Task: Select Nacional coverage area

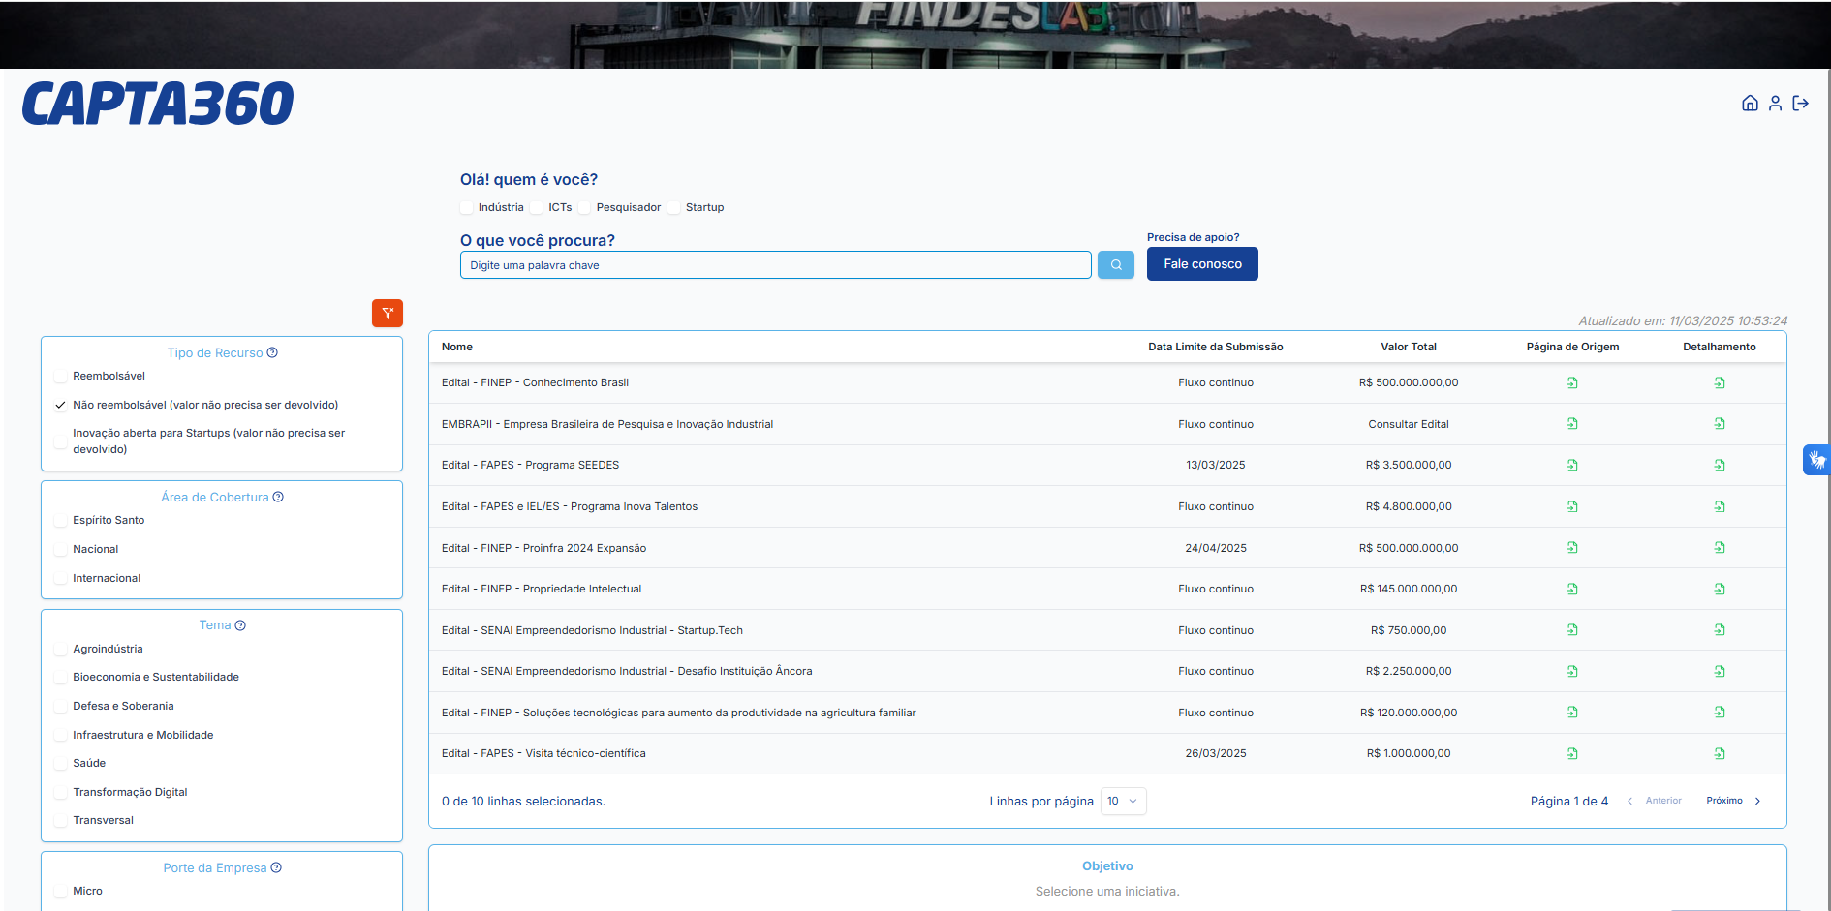Action: tap(61, 549)
